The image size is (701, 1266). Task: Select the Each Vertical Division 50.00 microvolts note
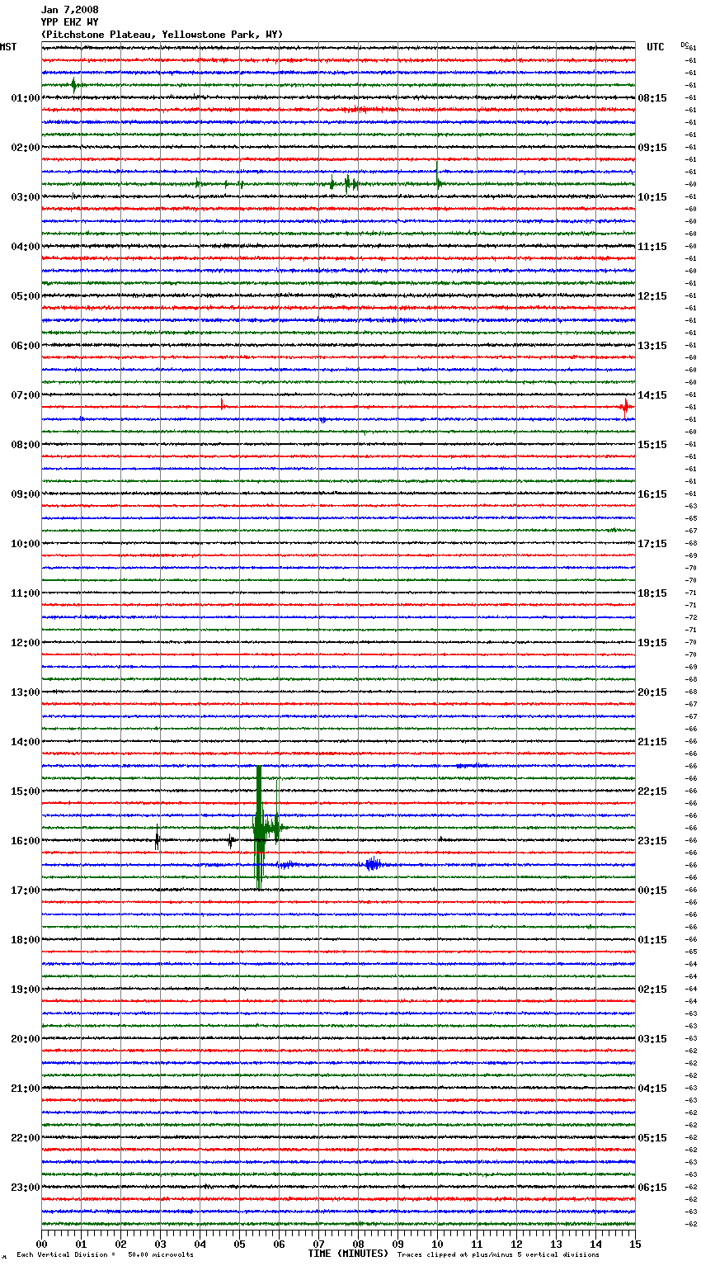[105, 1255]
